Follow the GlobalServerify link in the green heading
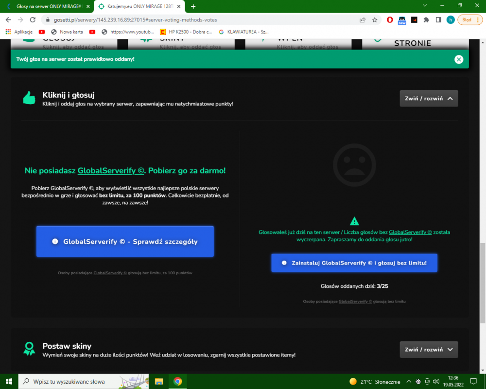This screenshot has width=486, height=389. [x=111, y=171]
